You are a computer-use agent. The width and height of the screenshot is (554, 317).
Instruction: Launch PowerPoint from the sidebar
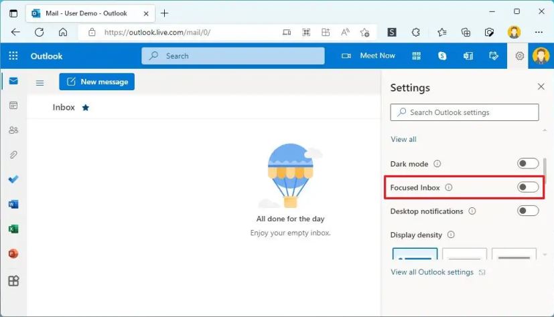[13, 253]
